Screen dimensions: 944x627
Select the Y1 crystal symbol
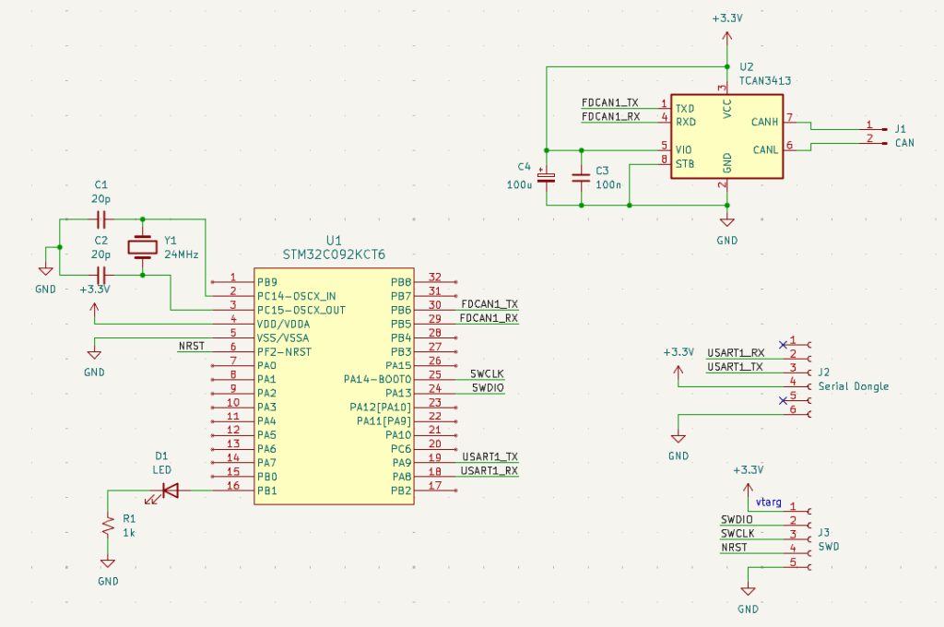coord(143,247)
